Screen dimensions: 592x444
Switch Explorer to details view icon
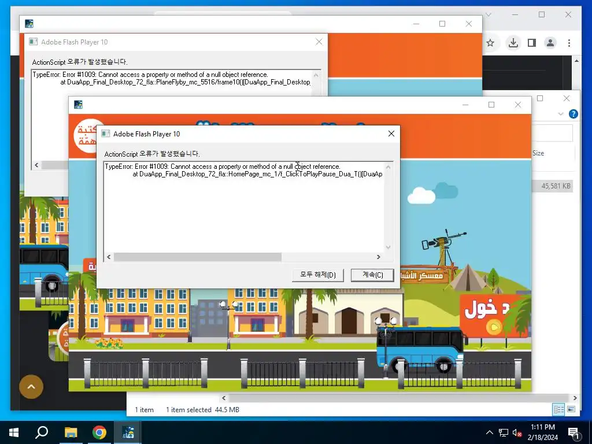click(x=559, y=409)
